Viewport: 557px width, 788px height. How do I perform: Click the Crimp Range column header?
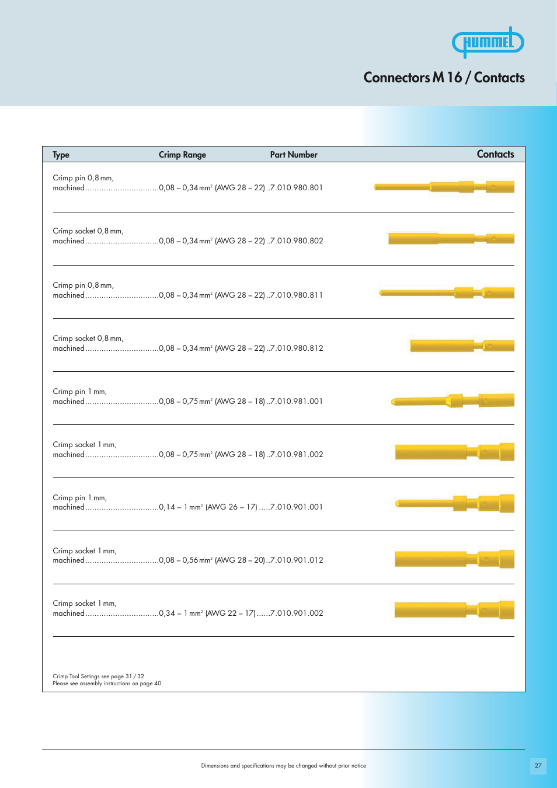182,155
